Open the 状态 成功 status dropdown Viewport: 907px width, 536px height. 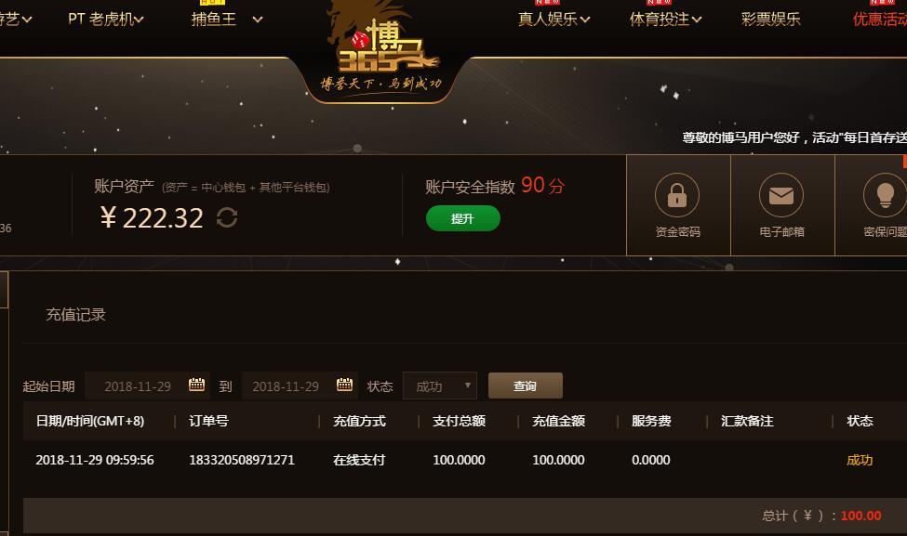pyautogui.click(x=440, y=386)
